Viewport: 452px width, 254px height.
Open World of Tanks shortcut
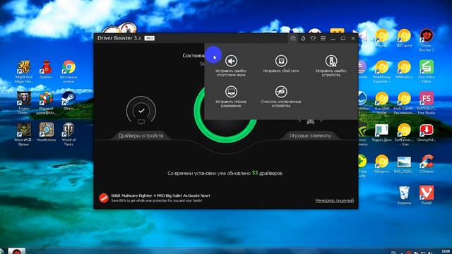tap(69, 134)
